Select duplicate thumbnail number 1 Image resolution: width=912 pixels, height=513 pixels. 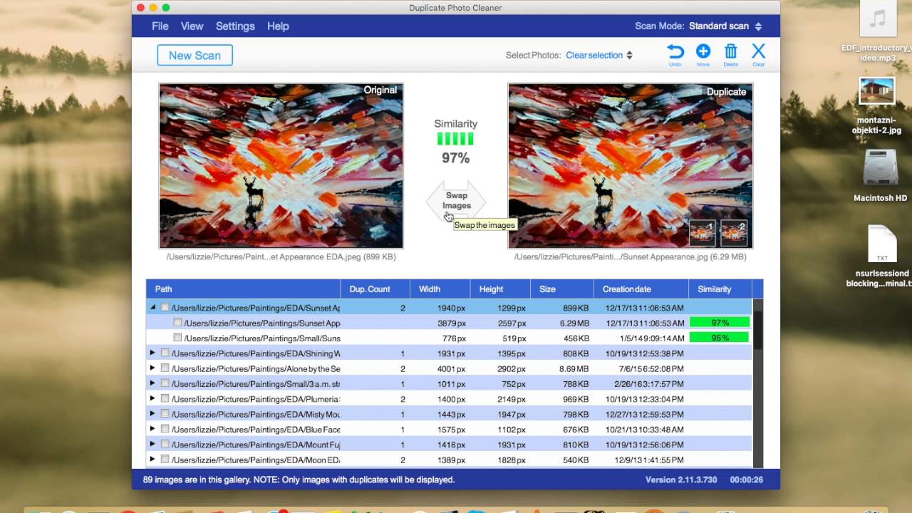(703, 232)
